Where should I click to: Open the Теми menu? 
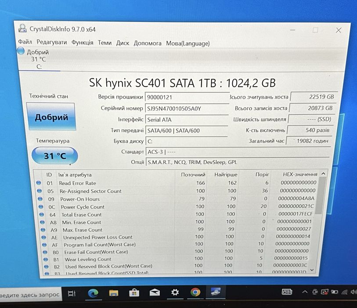click(x=105, y=43)
